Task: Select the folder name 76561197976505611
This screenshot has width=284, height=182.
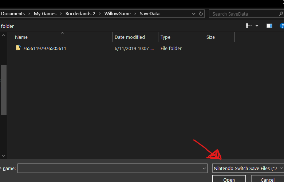Action: tap(44, 48)
